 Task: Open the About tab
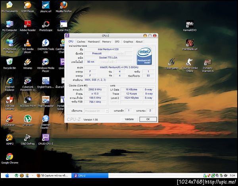click(139, 42)
